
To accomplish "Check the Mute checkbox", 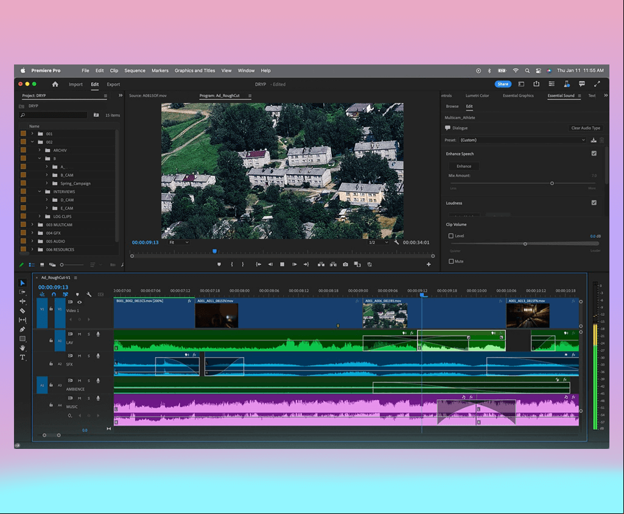I will click(x=451, y=261).
